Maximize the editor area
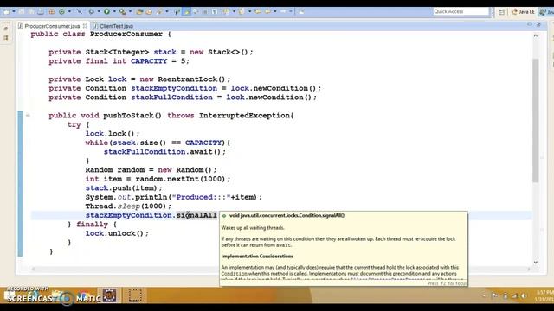 pyautogui.click(x=538, y=25)
